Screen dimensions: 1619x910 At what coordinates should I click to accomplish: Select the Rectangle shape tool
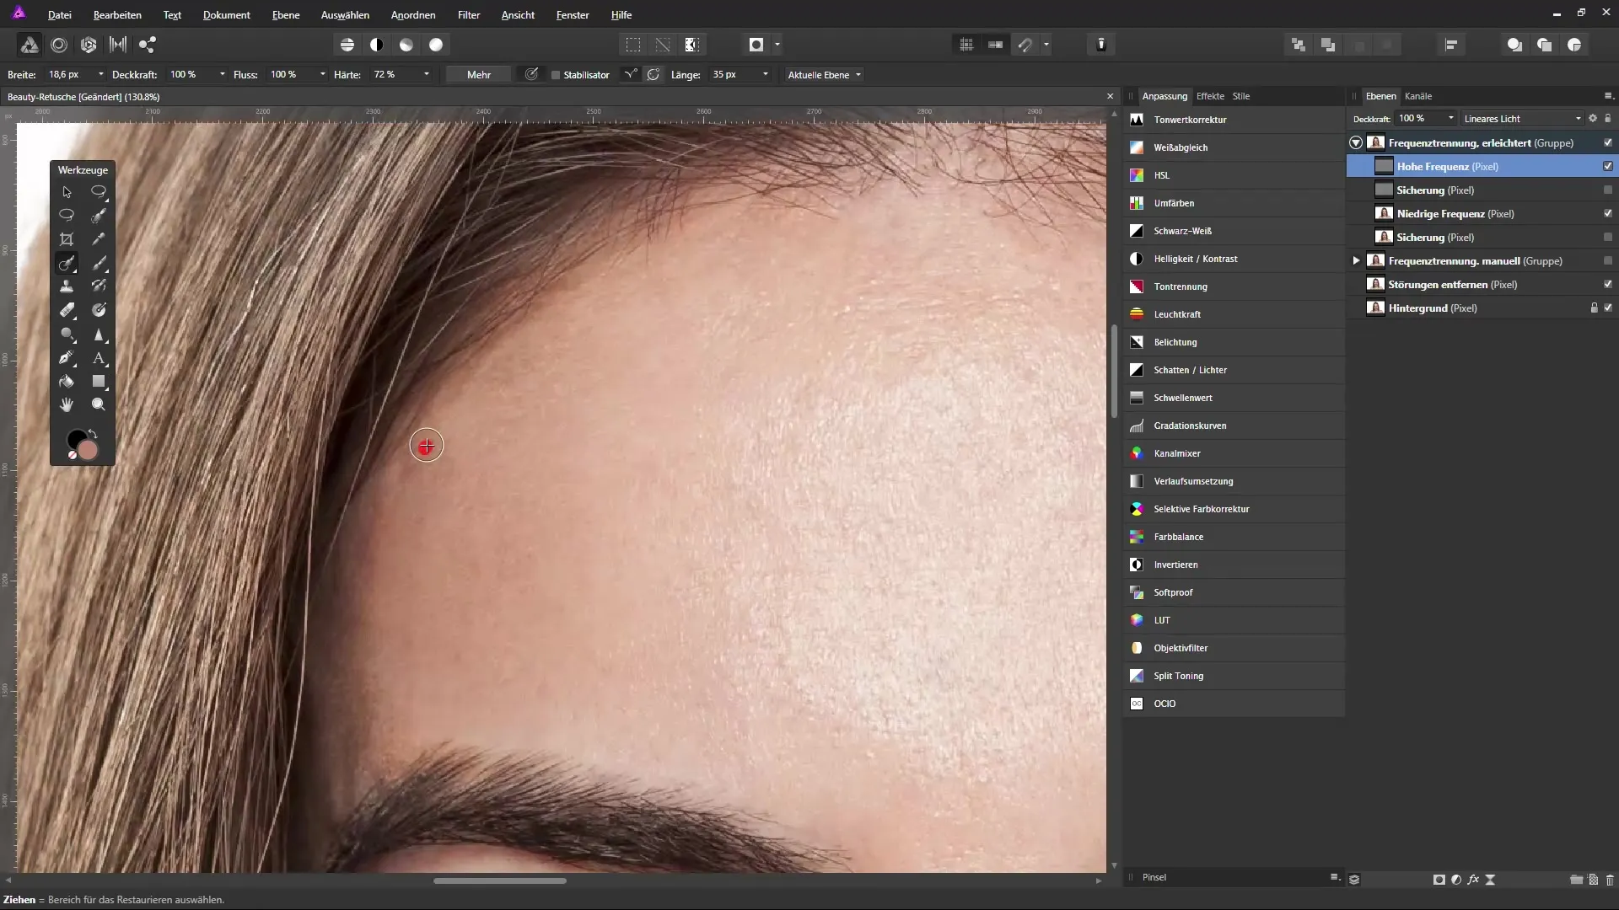pyautogui.click(x=99, y=382)
